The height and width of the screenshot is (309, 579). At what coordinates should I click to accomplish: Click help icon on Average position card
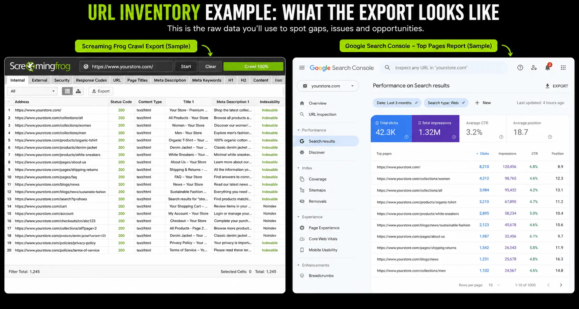click(x=550, y=137)
